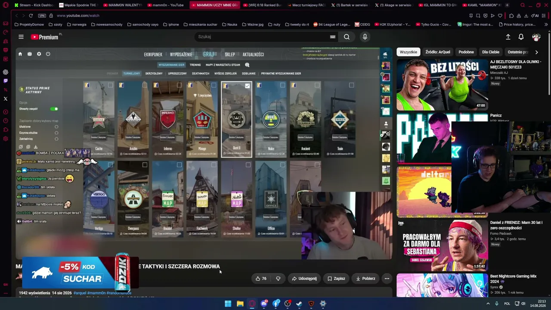Select the 'Podobne' filter chip
The image size is (551, 310).
pyautogui.click(x=466, y=52)
